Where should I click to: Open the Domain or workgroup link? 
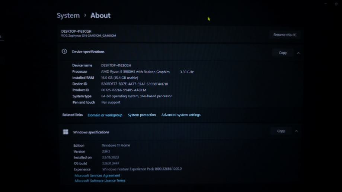click(105, 115)
